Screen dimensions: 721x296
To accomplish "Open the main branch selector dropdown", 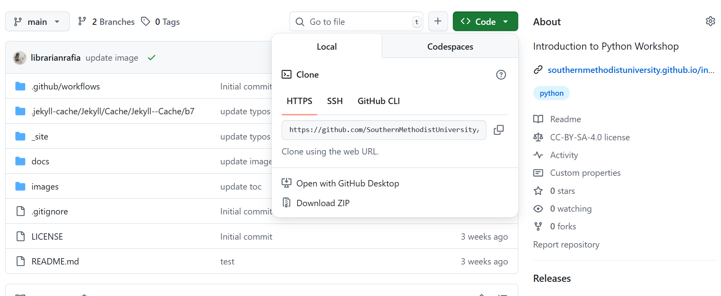I will 37,22.
